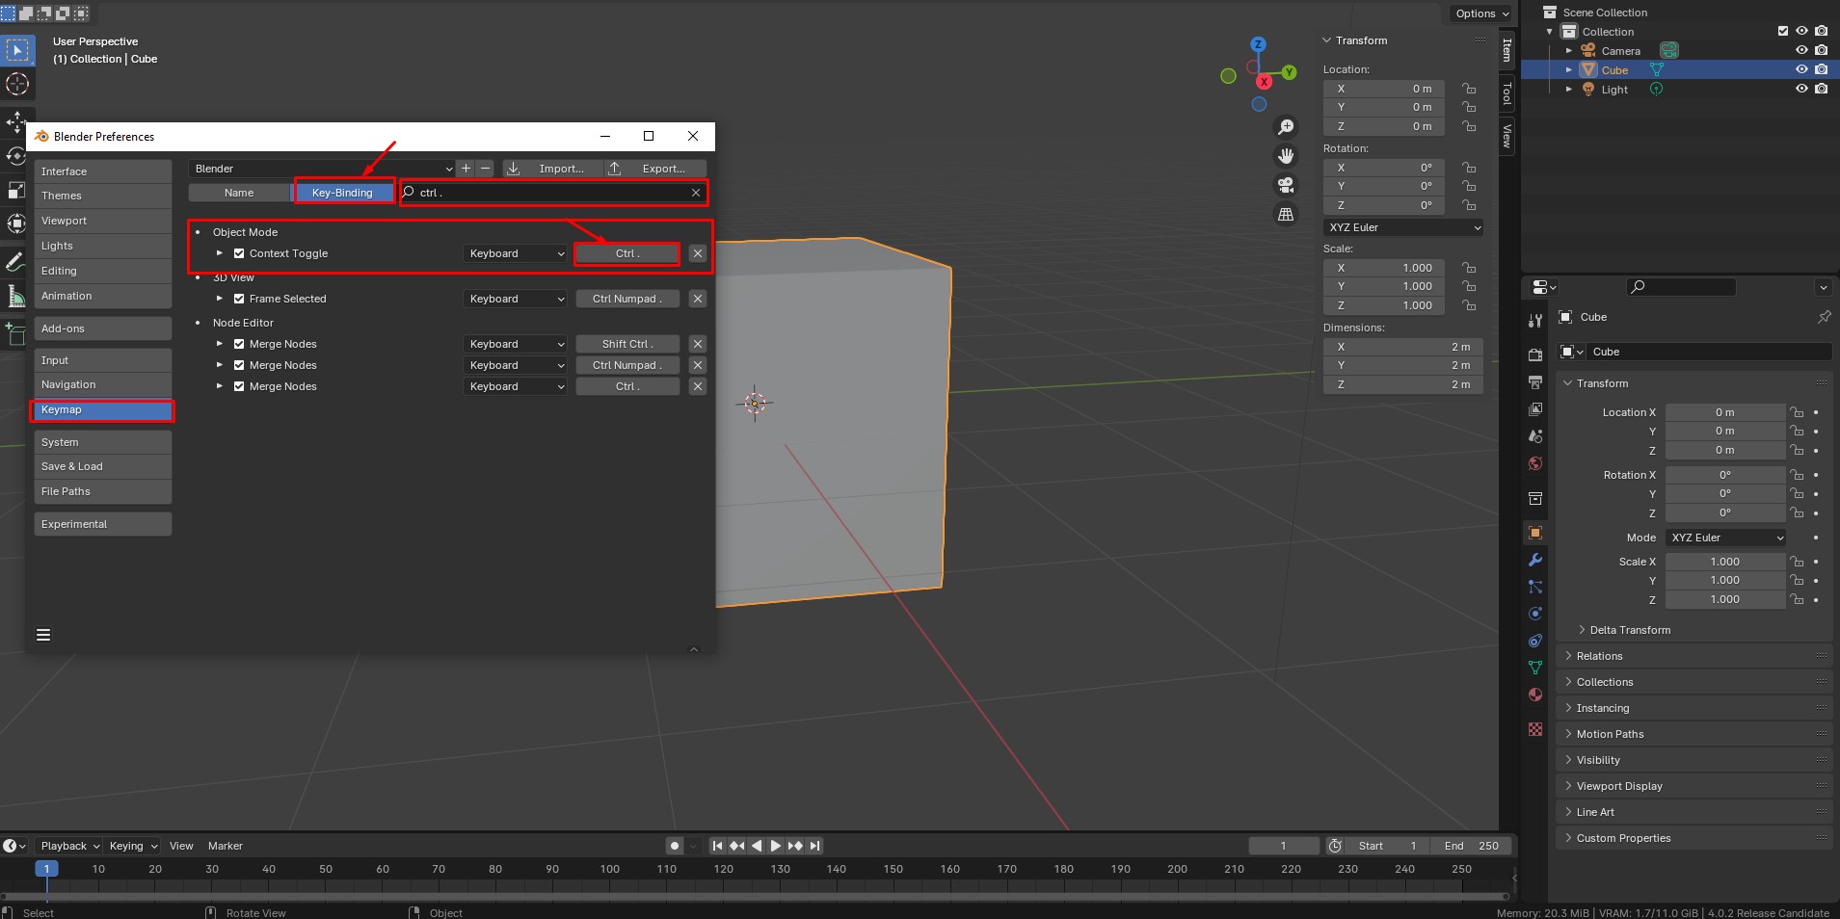This screenshot has width=1840, height=919.
Task: Open the World properties icon
Action: pyautogui.click(x=1535, y=463)
